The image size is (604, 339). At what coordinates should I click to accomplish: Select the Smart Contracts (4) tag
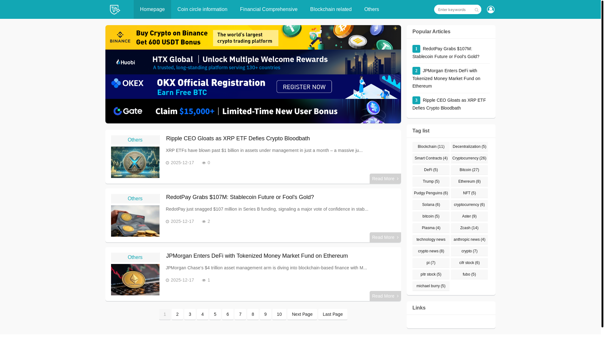(x=431, y=158)
